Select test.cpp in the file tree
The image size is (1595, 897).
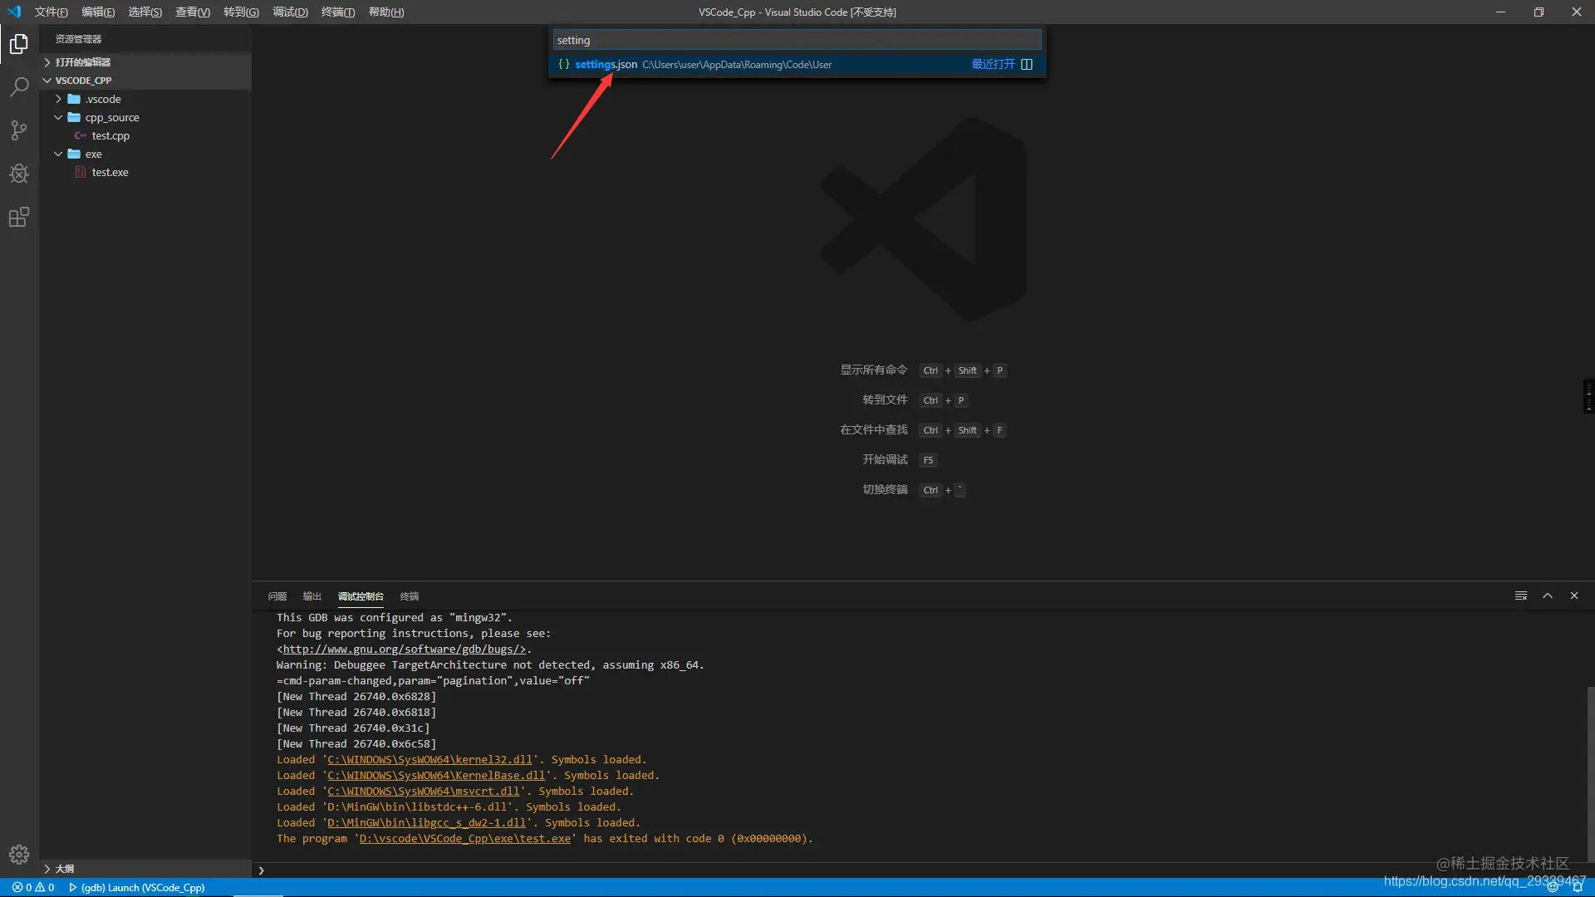click(x=146, y=136)
